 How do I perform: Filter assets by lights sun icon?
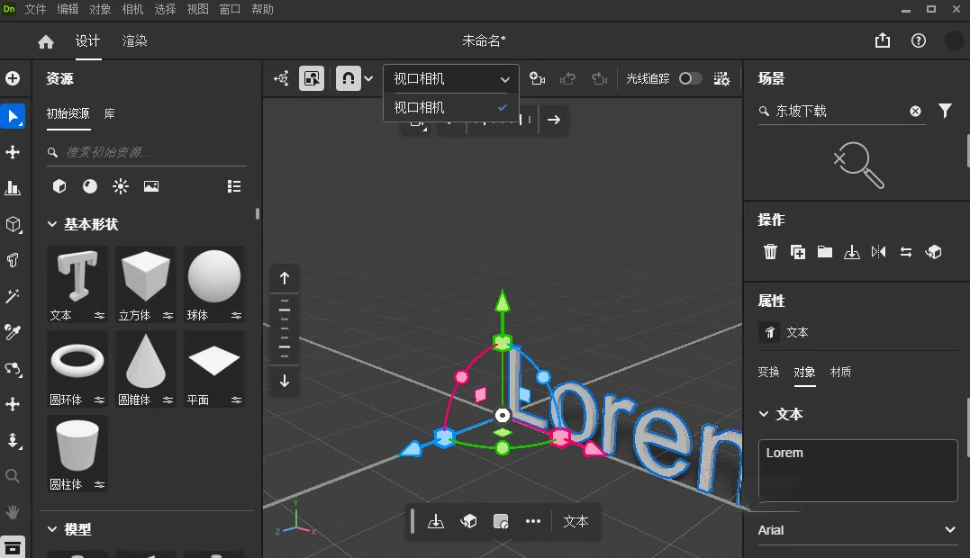[x=121, y=186]
